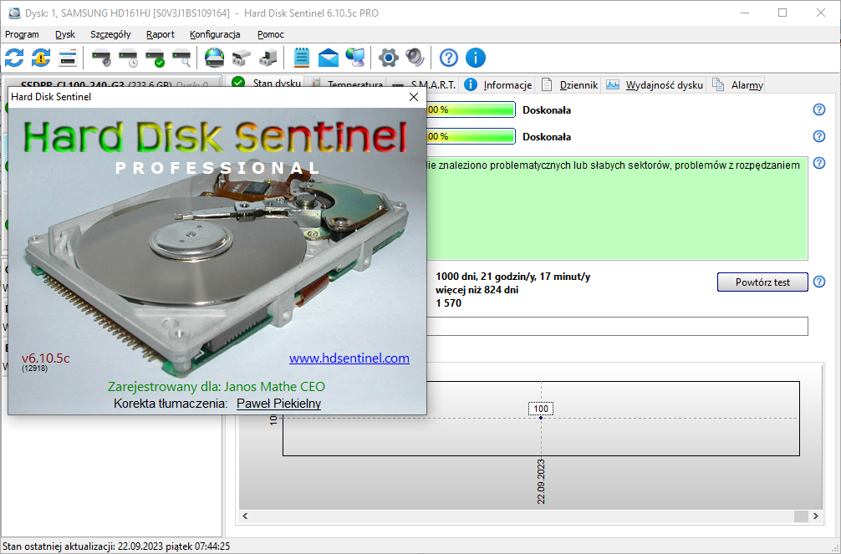Click the grey network drives toolbar icon
The image size is (841, 554).
(242, 58)
